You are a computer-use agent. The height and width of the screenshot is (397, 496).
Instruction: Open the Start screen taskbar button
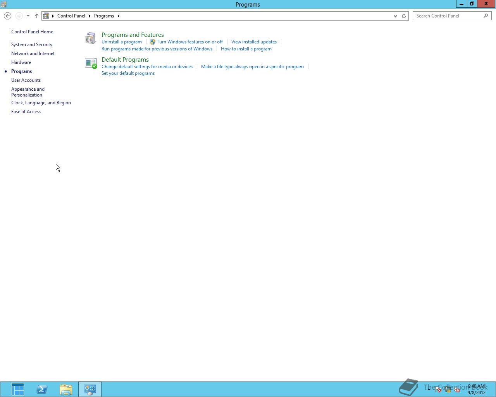pyautogui.click(x=18, y=389)
